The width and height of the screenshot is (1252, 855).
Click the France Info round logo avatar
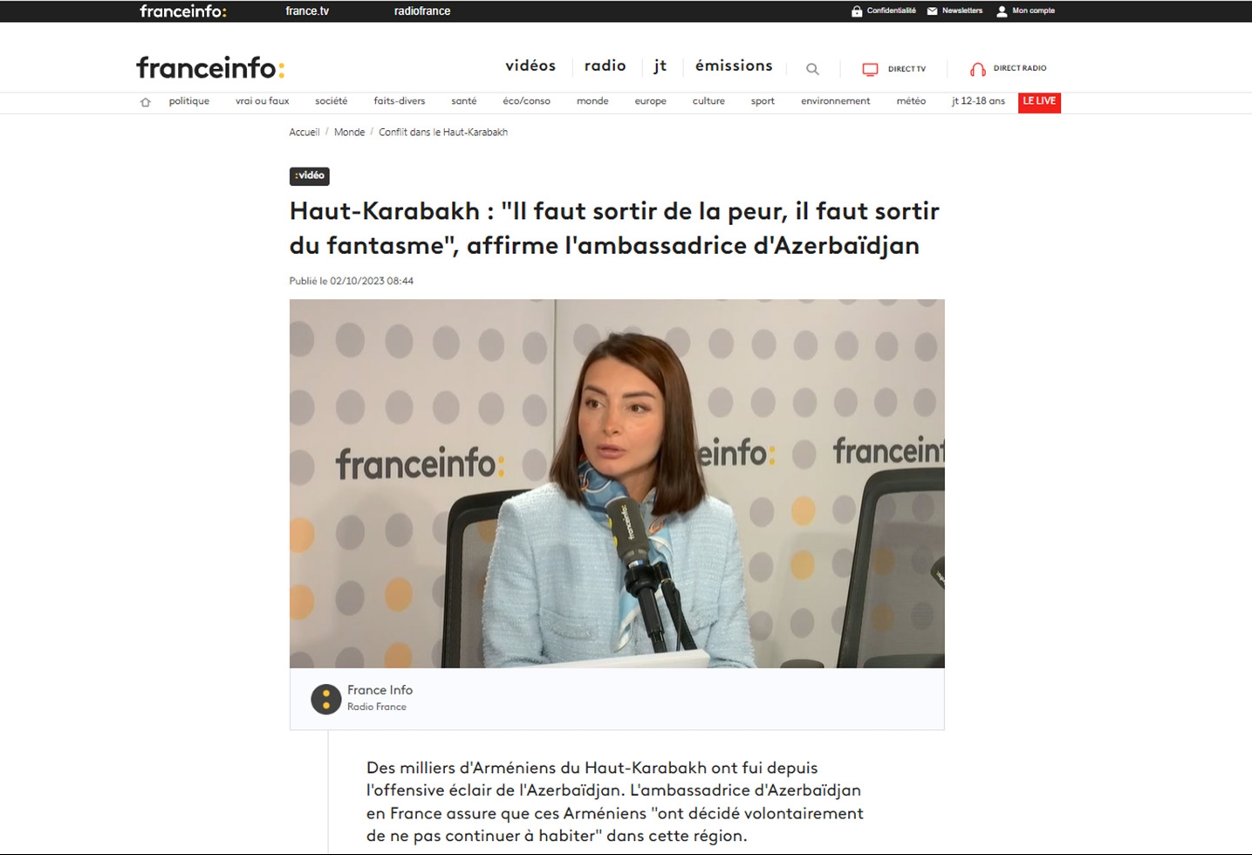pyautogui.click(x=325, y=699)
